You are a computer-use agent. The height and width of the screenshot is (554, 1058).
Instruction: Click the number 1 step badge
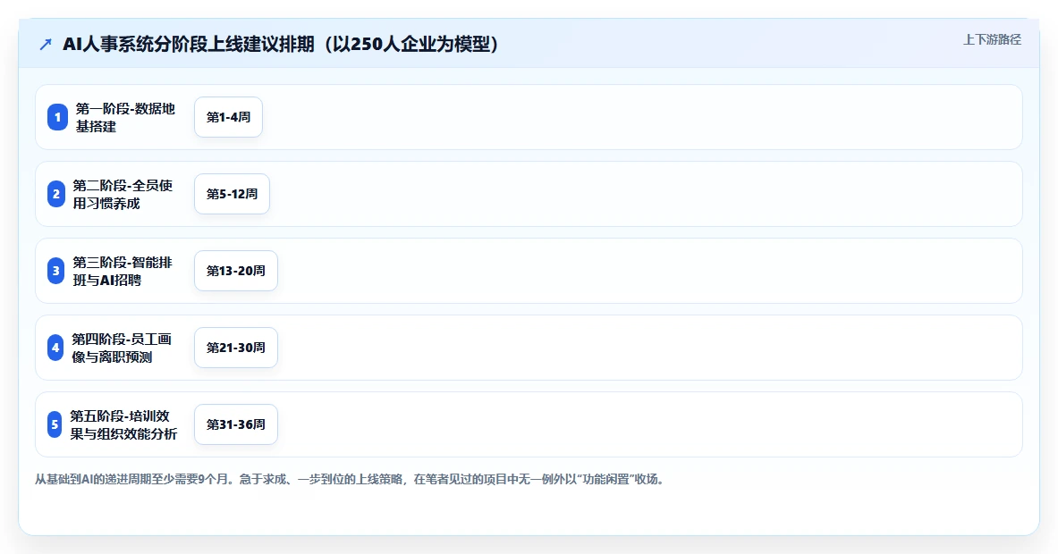click(x=57, y=117)
